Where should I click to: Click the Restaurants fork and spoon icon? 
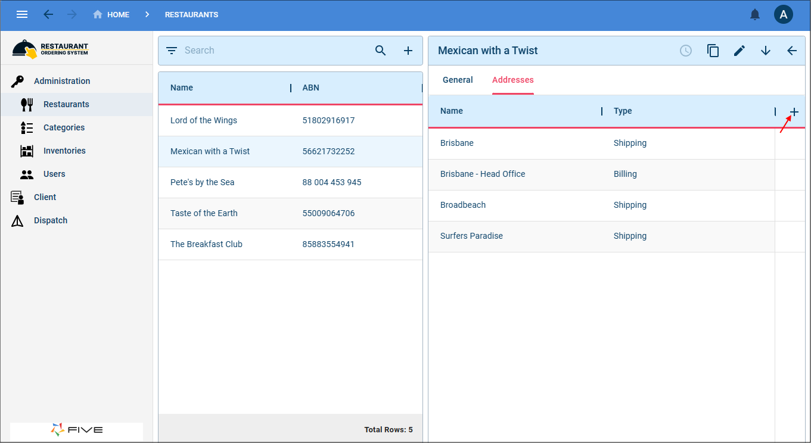click(x=27, y=104)
